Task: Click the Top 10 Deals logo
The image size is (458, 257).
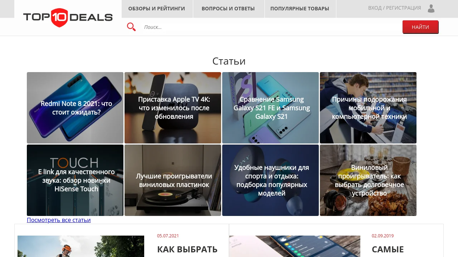Action: click(x=68, y=17)
